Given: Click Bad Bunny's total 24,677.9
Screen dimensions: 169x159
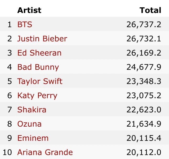Looking at the screenshot, I should (144, 67).
